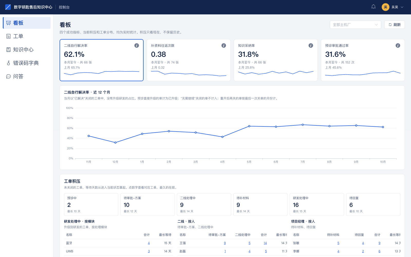Show info for 预诊审批通过率 metric

coord(398,45)
